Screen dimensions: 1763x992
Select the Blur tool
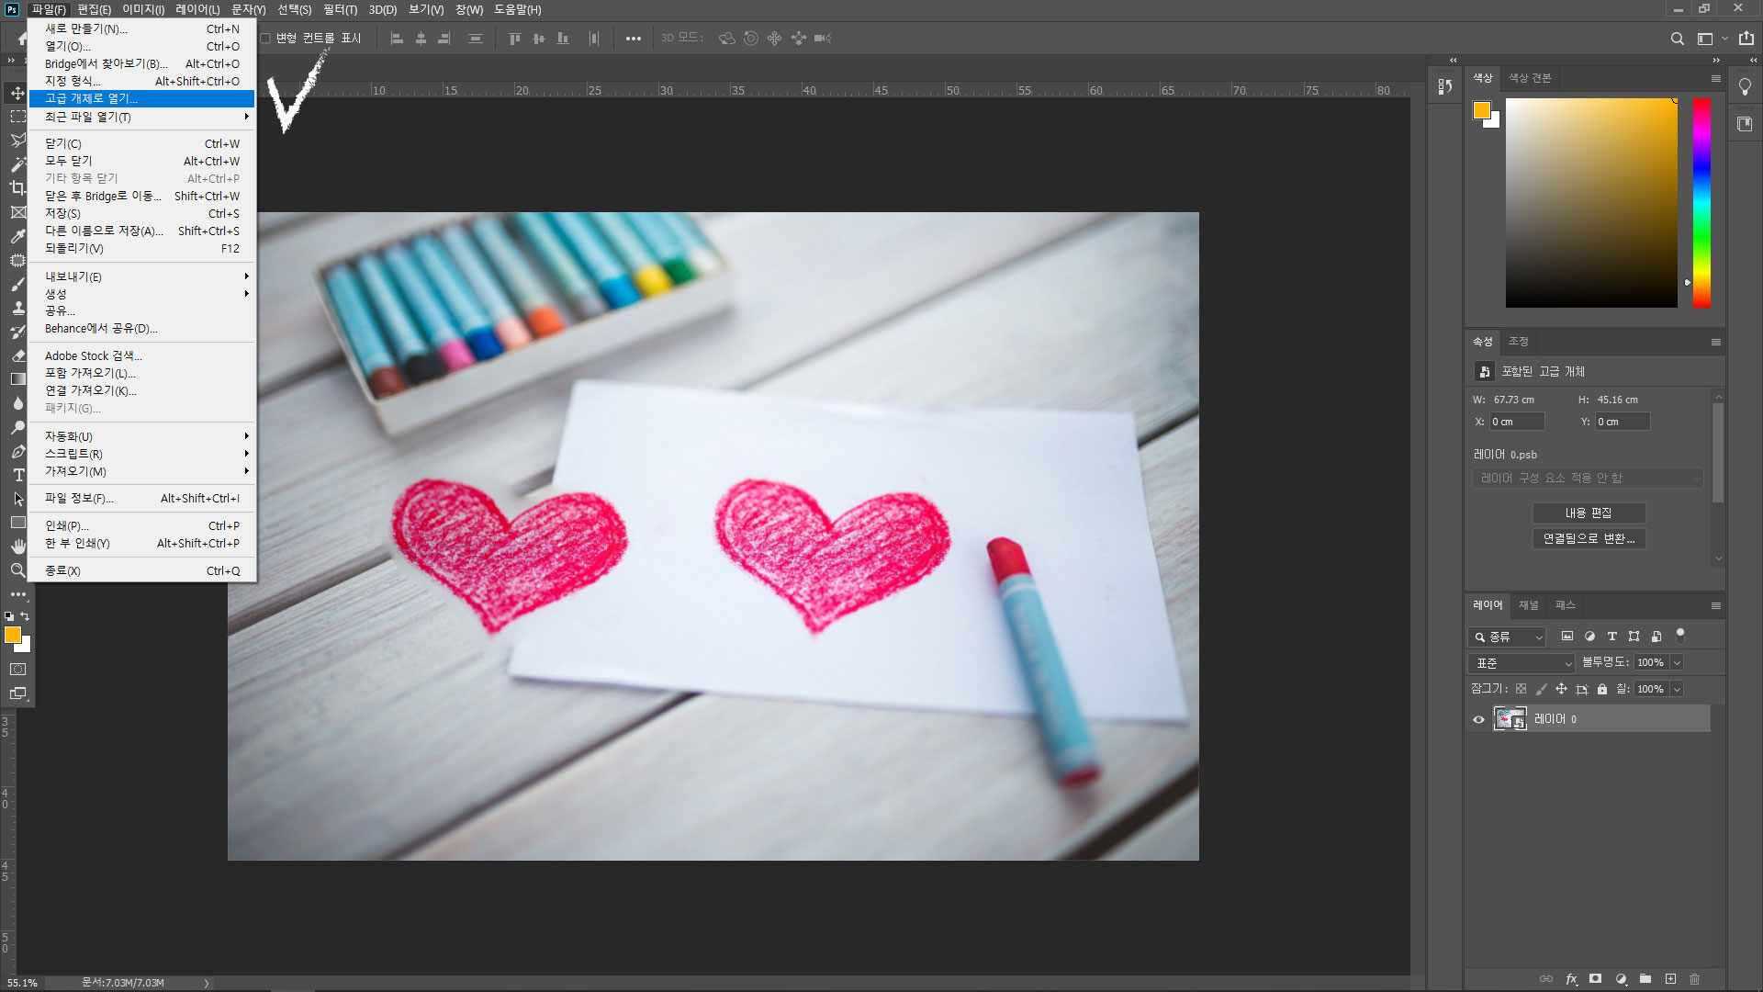pyautogui.click(x=17, y=403)
